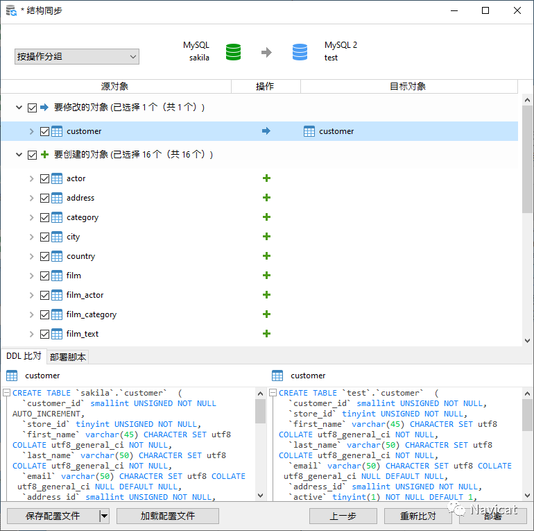Screen dimensions: 534x531
Task: Click the 保存配置文件 button
Action: click(x=53, y=516)
